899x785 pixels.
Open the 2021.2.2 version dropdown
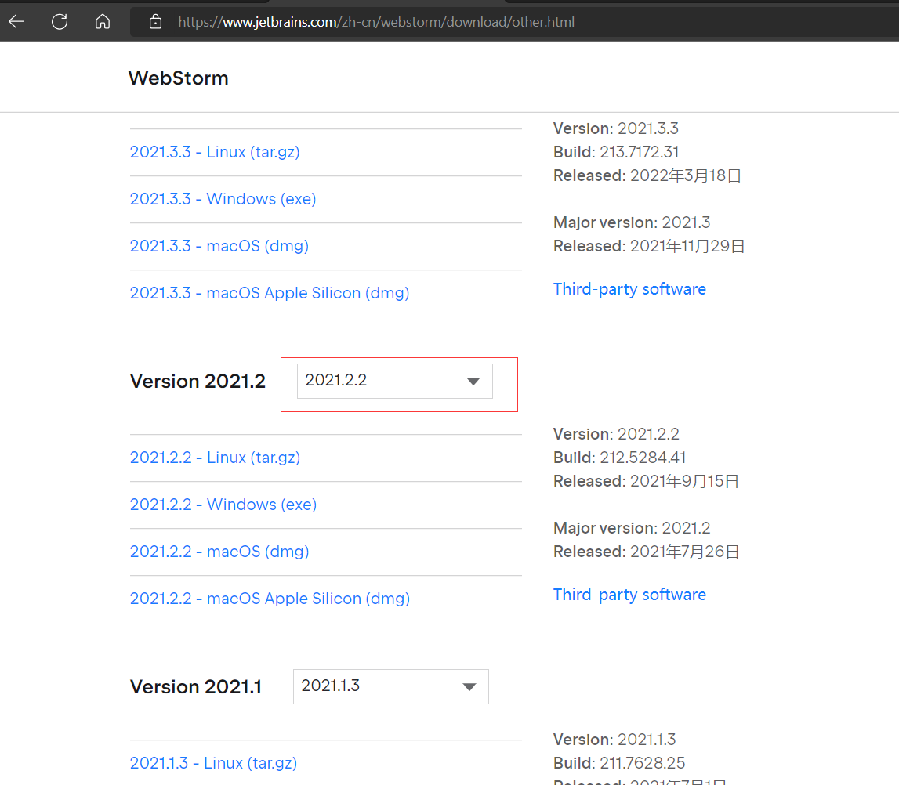pyautogui.click(x=394, y=381)
